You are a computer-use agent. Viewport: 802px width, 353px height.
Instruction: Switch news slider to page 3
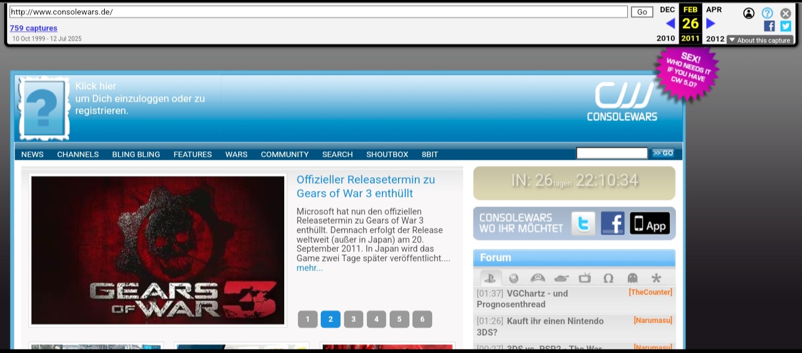(x=353, y=319)
